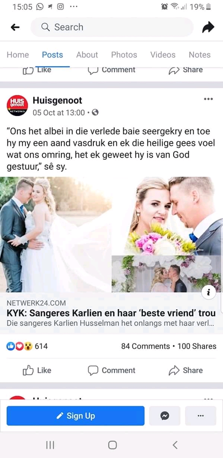Tap Share under the wedding post
223x458 pixels.
(x=185, y=370)
